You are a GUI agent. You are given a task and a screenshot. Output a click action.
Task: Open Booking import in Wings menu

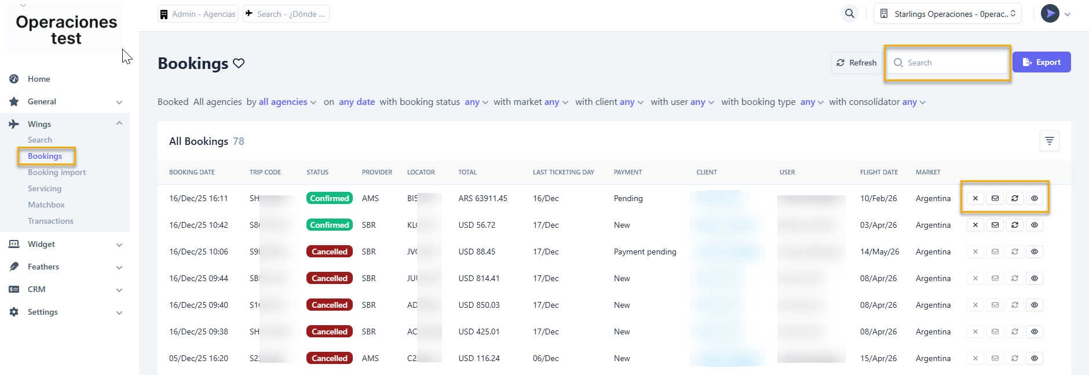pyautogui.click(x=57, y=172)
